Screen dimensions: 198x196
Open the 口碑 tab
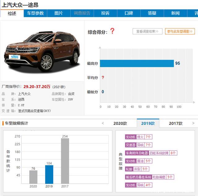click(x=129, y=13)
